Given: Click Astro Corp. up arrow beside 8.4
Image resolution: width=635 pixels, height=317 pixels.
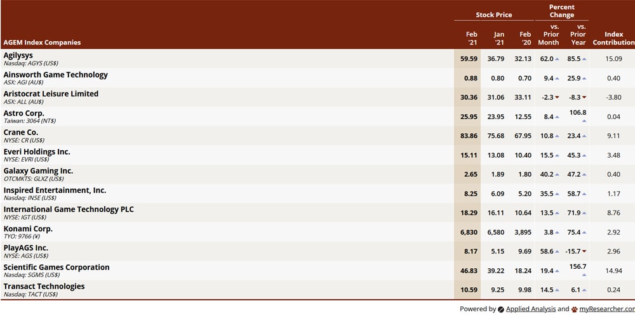Looking at the screenshot, I should [558, 117].
